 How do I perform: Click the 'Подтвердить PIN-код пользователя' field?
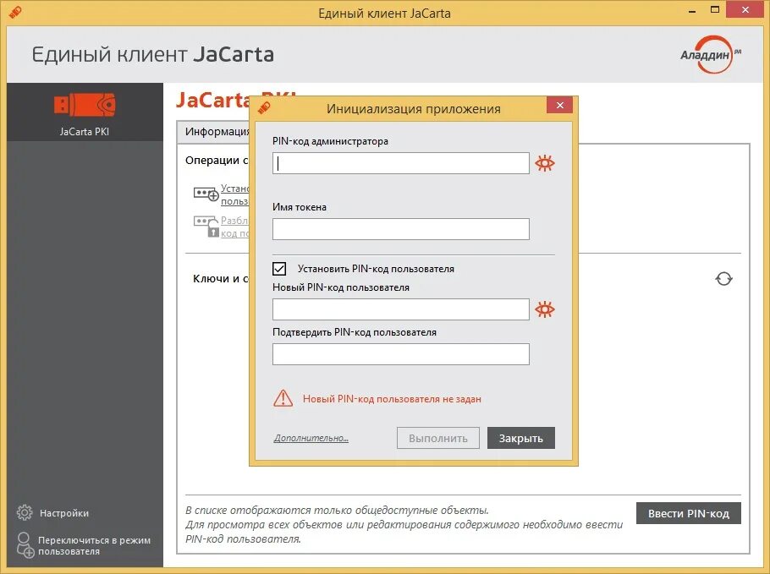click(401, 354)
